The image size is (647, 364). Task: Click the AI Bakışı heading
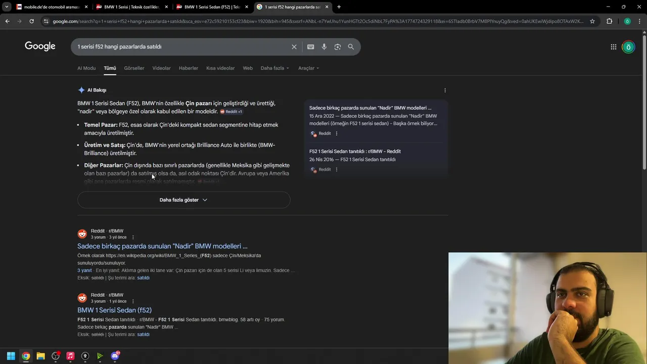click(x=97, y=90)
